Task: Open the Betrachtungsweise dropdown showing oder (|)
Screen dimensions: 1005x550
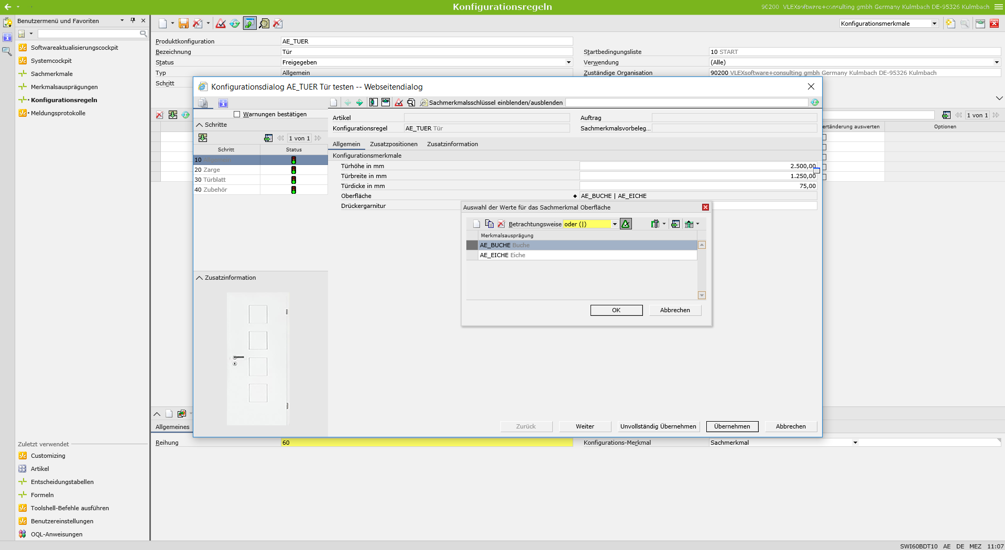Action: coord(614,224)
